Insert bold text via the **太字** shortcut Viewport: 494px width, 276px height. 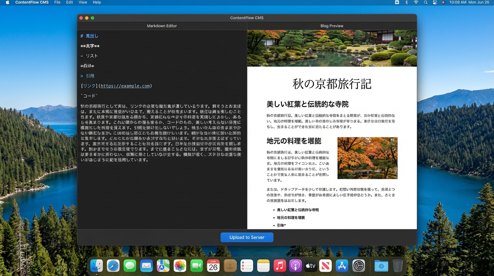coord(90,46)
